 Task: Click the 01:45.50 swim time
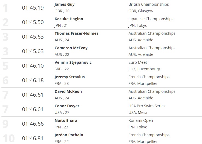pyautogui.click(x=33, y=22)
